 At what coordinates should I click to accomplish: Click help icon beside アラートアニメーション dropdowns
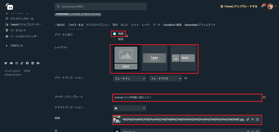click(x=186, y=78)
